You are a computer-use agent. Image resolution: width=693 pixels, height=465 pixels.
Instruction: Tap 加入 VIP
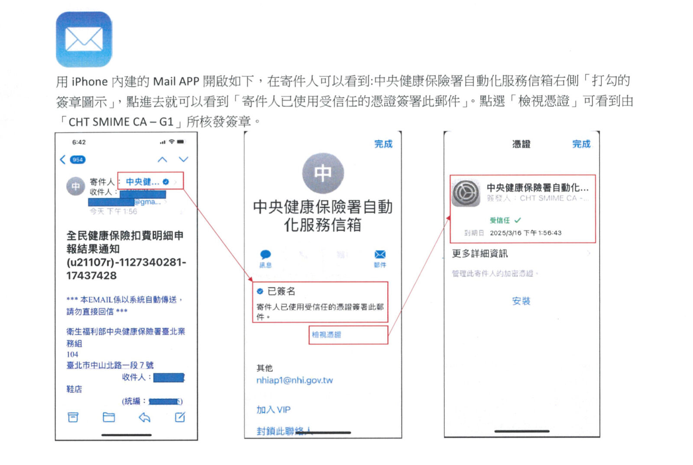[x=273, y=410]
